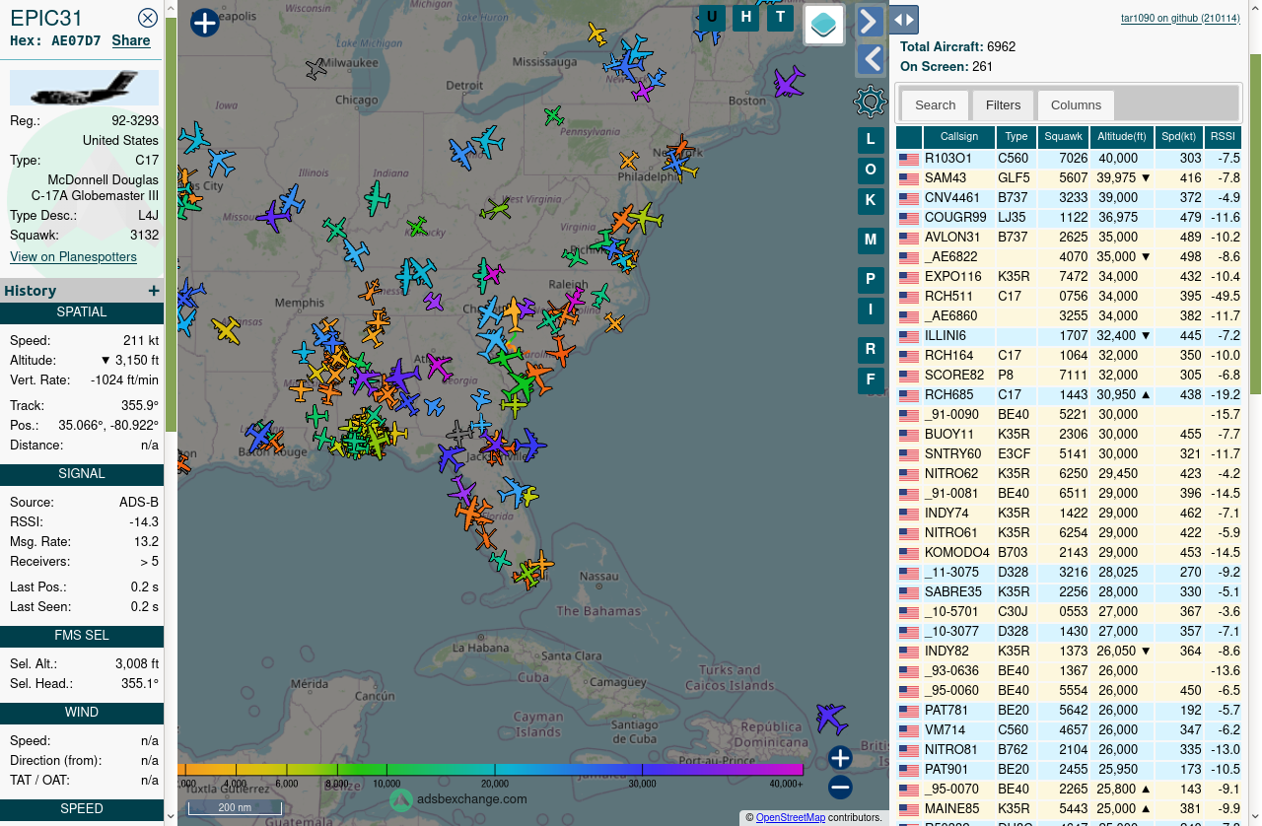Open the OpenStreetMap contributors link
Image resolution: width=1262 pixels, height=826 pixels.
click(791, 817)
